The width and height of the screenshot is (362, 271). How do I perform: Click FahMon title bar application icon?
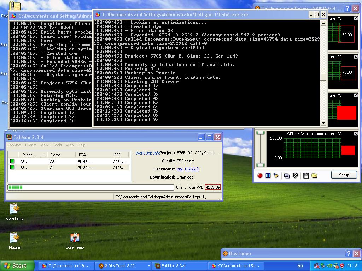9,137
